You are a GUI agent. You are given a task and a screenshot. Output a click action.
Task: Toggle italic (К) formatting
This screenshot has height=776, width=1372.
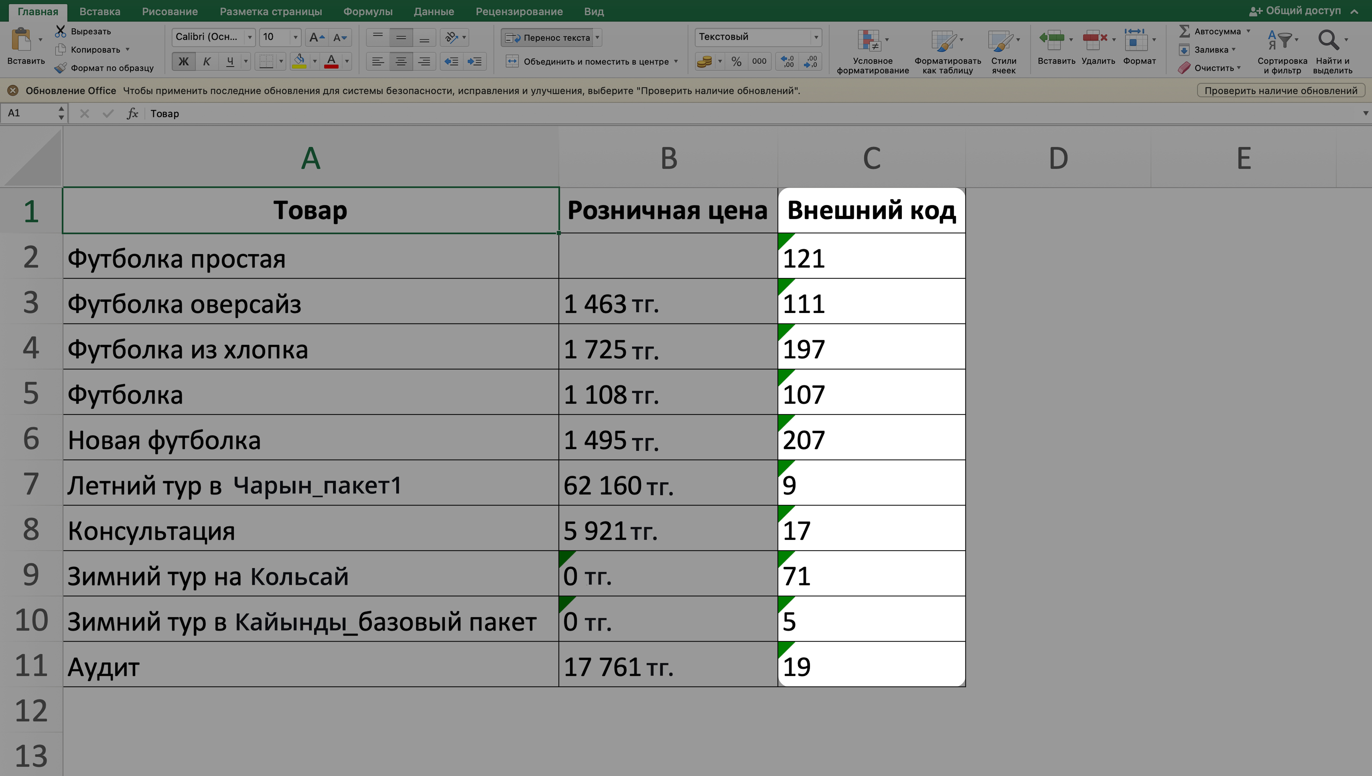coord(207,62)
